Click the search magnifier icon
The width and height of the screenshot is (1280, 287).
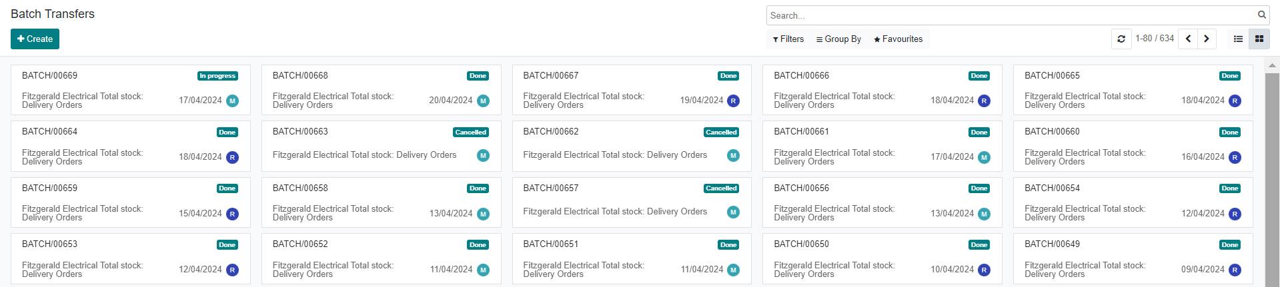tap(1261, 15)
